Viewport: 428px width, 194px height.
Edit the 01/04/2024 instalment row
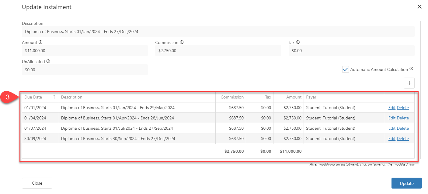(x=392, y=118)
